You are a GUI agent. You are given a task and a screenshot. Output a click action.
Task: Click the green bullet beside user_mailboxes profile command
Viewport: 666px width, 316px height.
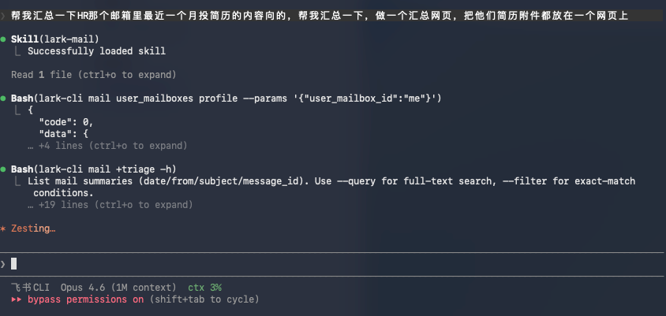pos(3,99)
